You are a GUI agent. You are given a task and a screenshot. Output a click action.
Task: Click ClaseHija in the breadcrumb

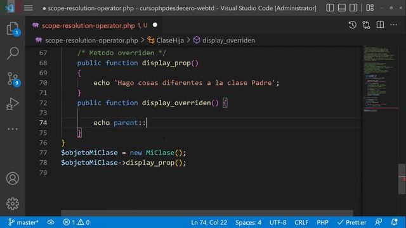(x=170, y=41)
